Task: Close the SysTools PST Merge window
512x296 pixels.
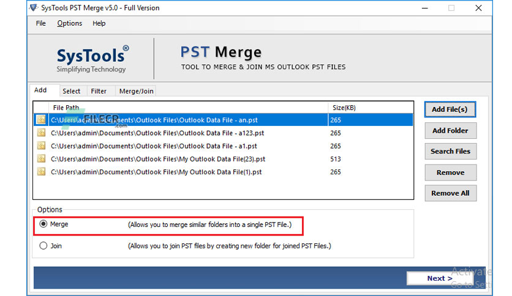Action: coord(478,8)
